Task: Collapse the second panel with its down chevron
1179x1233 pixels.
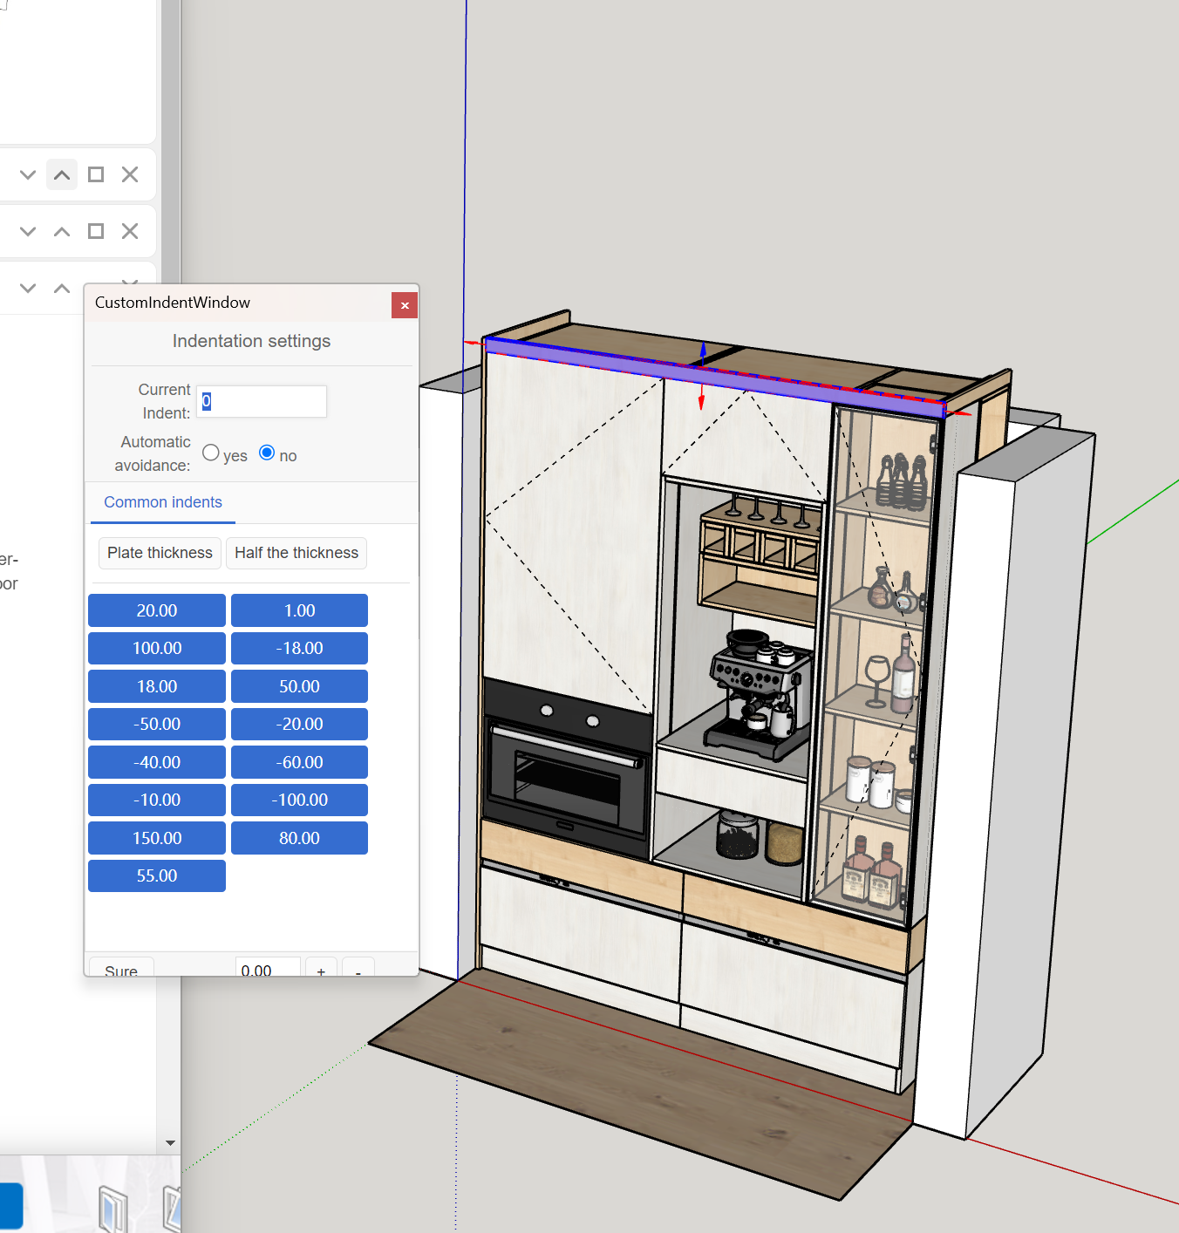Action: pyautogui.click(x=26, y=231)
